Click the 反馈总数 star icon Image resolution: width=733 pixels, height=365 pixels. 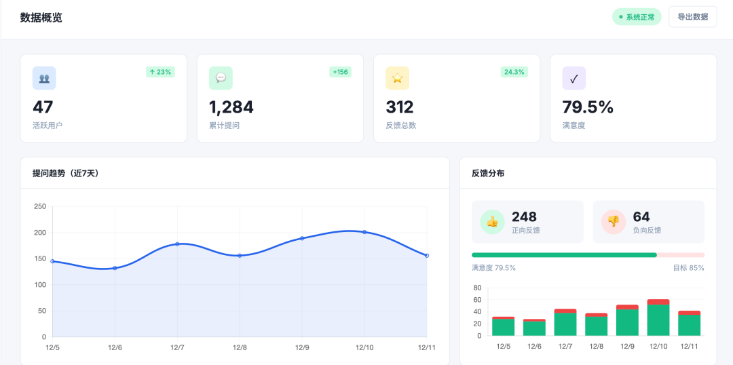point(397,78)
